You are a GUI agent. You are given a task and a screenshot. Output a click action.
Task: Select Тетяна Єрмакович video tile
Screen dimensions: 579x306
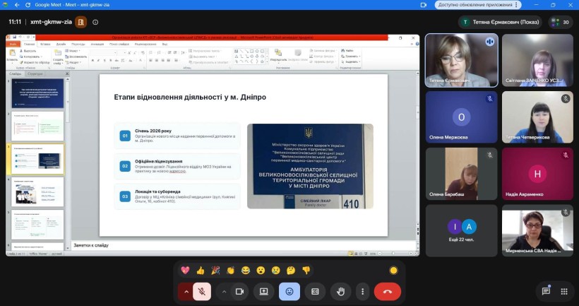click(x=462, y=60)
